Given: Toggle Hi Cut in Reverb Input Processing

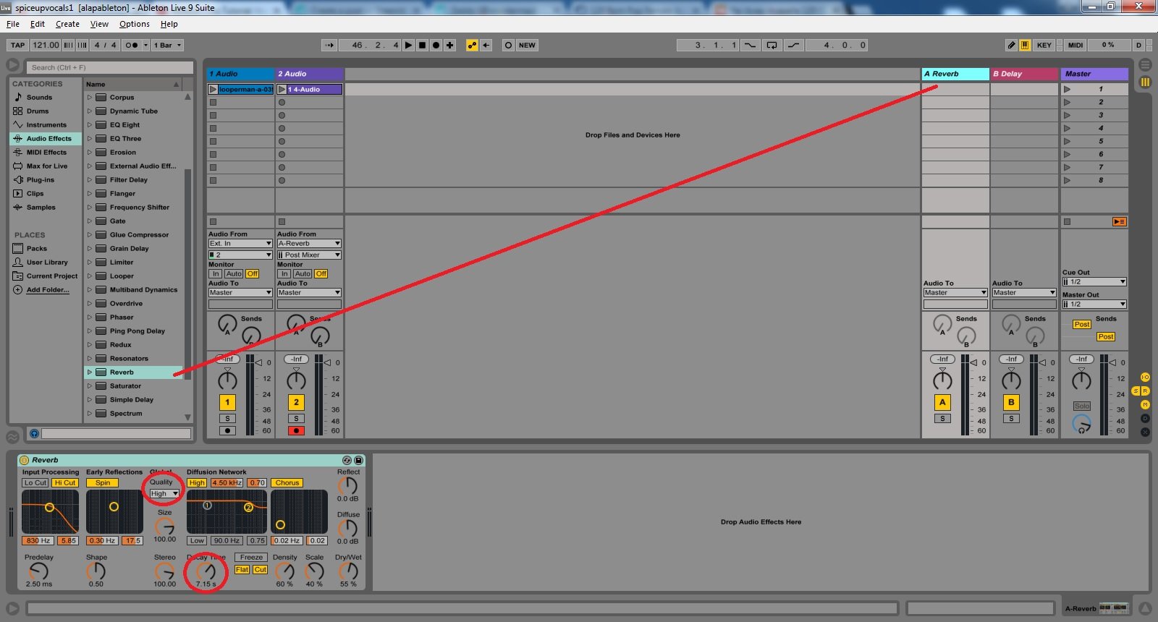Looking at the screenshot, I should click(65, 483).
